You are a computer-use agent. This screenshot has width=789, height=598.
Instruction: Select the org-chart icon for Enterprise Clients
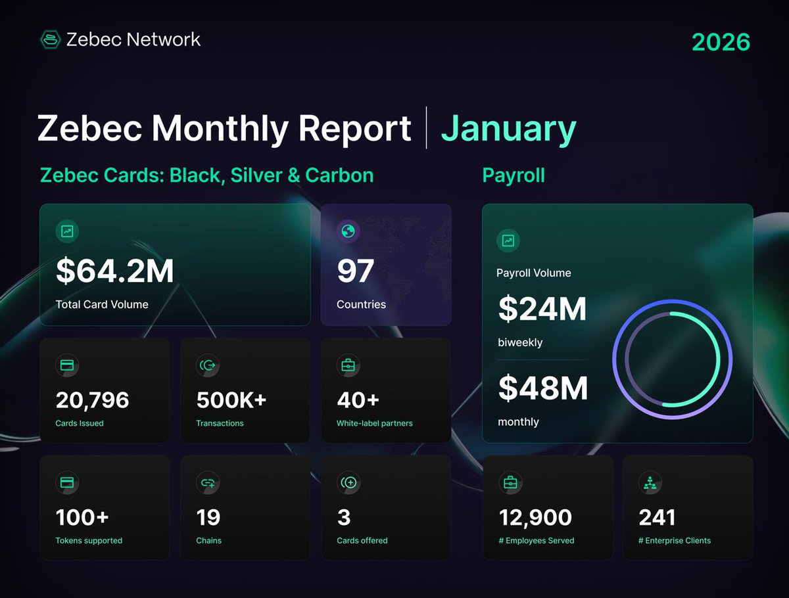click(x=650, y=482)
